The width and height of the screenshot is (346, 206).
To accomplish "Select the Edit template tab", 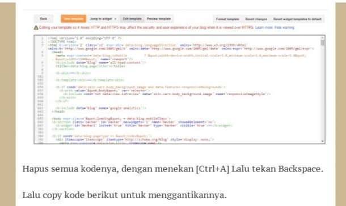I will 132,19.
